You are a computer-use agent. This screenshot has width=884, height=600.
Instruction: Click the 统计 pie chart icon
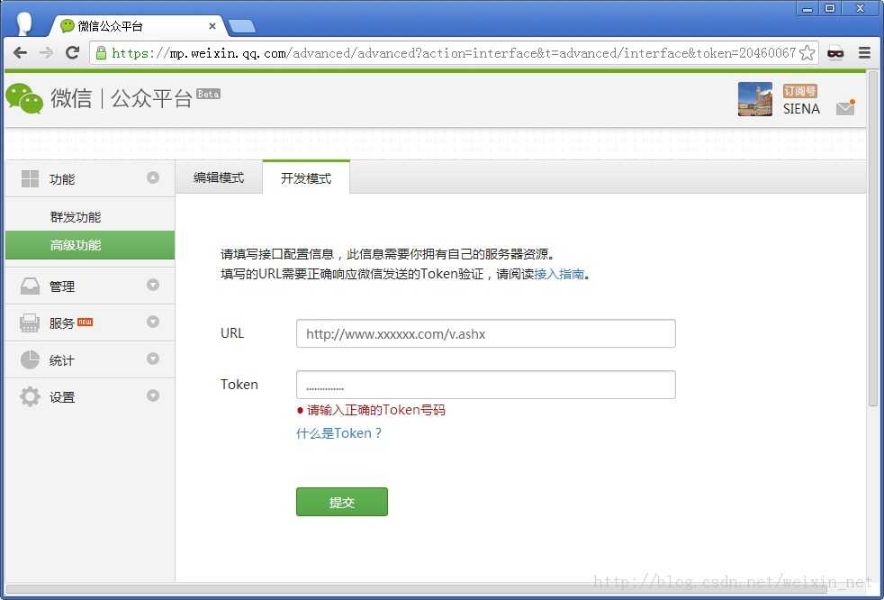coord(30,359)
